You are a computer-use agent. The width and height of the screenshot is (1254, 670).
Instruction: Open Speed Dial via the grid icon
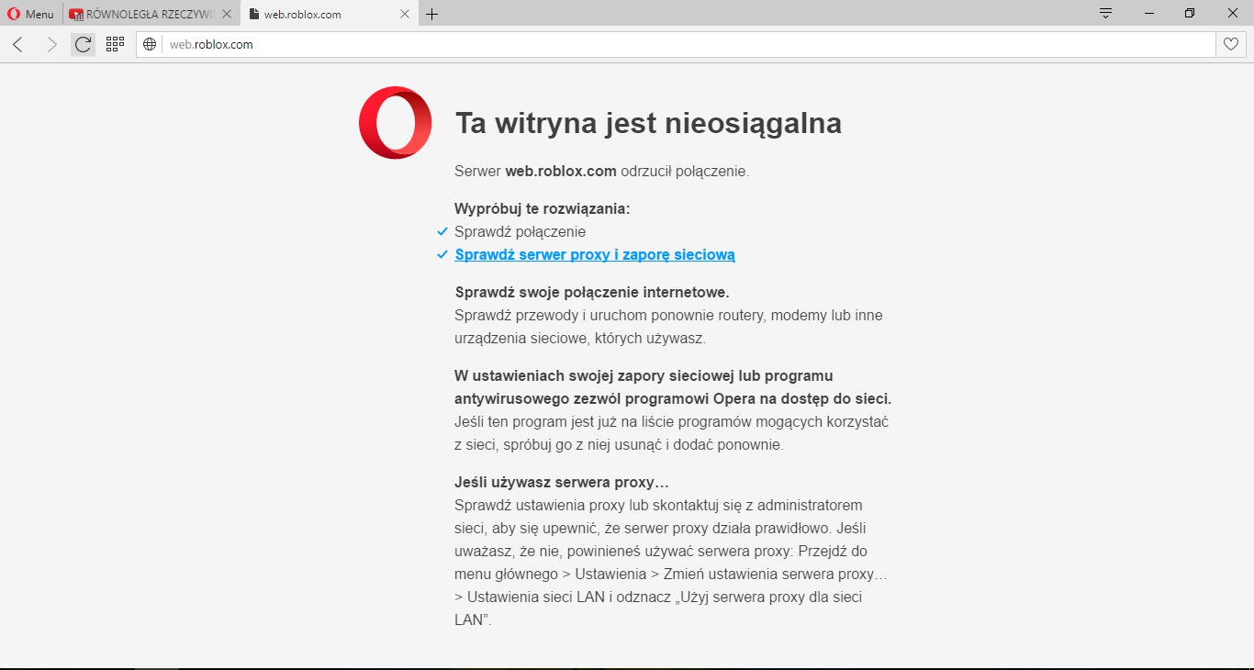point(115,44)
